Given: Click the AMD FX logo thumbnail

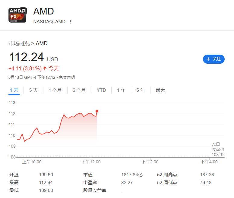Looking at the screenshot, I should (x=17, y=15).
